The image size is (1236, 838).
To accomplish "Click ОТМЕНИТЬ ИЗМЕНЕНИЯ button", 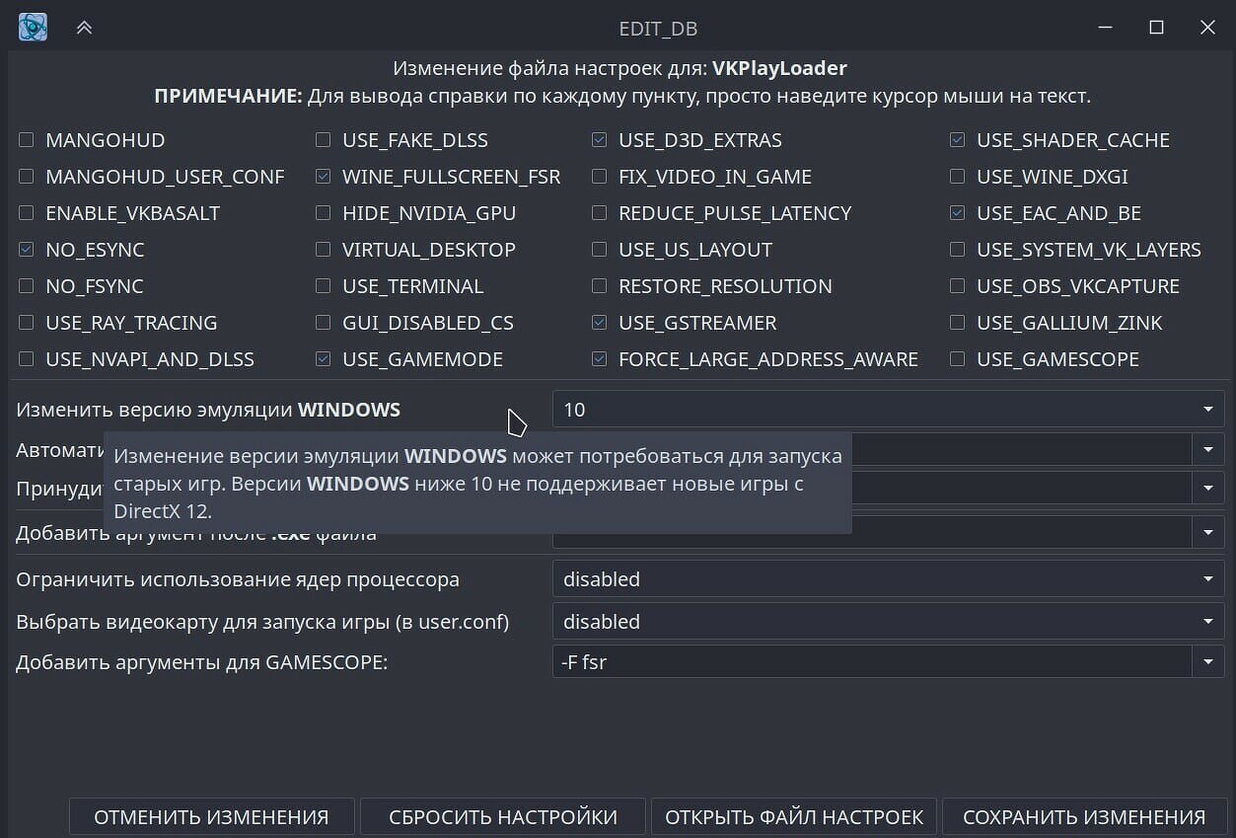I will coord(211,817).
